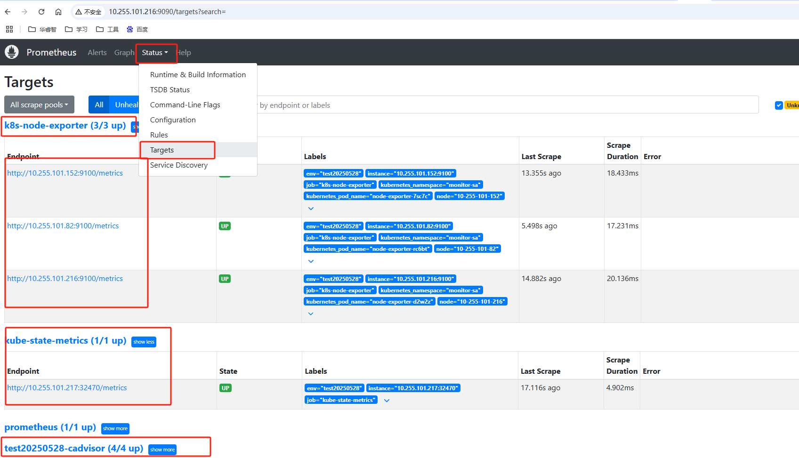Open the 学习 bookmark folder
The image size is (799, 458).
tap(76, 29)
